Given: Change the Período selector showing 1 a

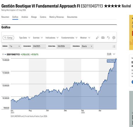Looking at the screenshot, I should click(15, 46).
